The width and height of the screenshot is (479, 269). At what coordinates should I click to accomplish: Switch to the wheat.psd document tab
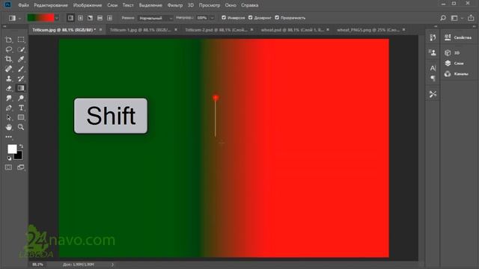click(x=292, y=30)
